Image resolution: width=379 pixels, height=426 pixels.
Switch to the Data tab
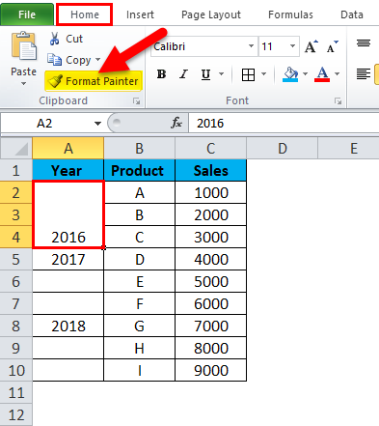pos(352,14)
